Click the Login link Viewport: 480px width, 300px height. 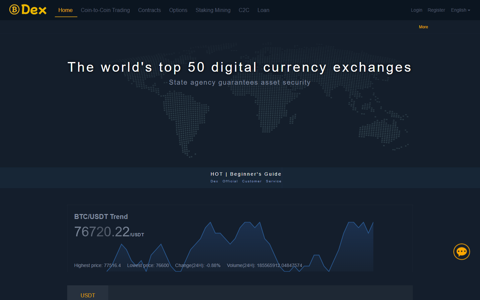click(416, 10)
